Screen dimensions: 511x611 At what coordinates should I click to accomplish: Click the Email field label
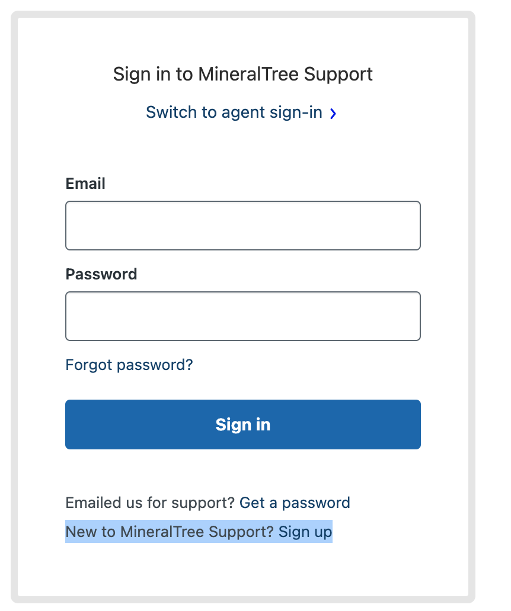click(x=85, y=184)
